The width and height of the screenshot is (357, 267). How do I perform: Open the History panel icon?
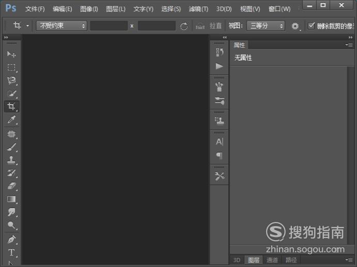point(220,52)
